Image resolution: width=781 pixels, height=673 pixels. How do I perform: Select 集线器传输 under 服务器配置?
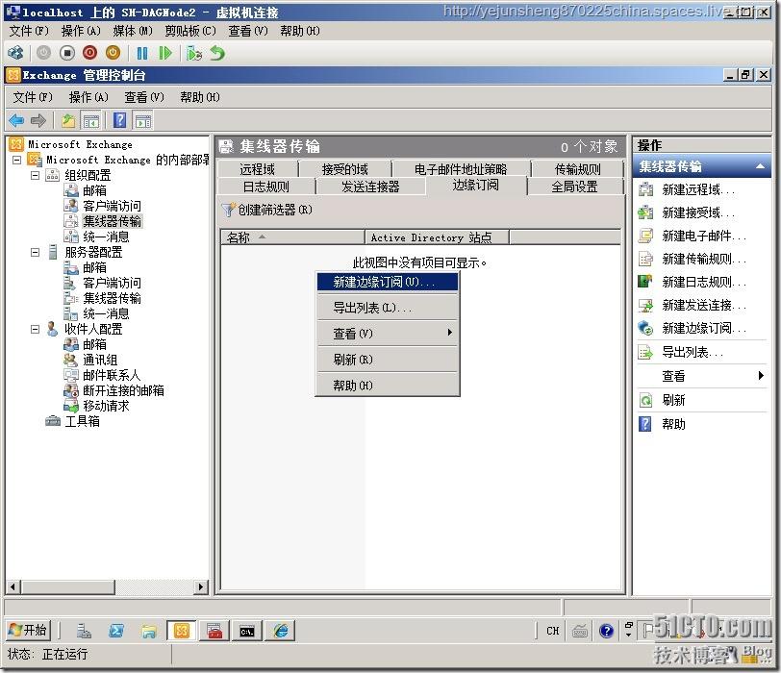pyautogui.click(x=112, y=298)
